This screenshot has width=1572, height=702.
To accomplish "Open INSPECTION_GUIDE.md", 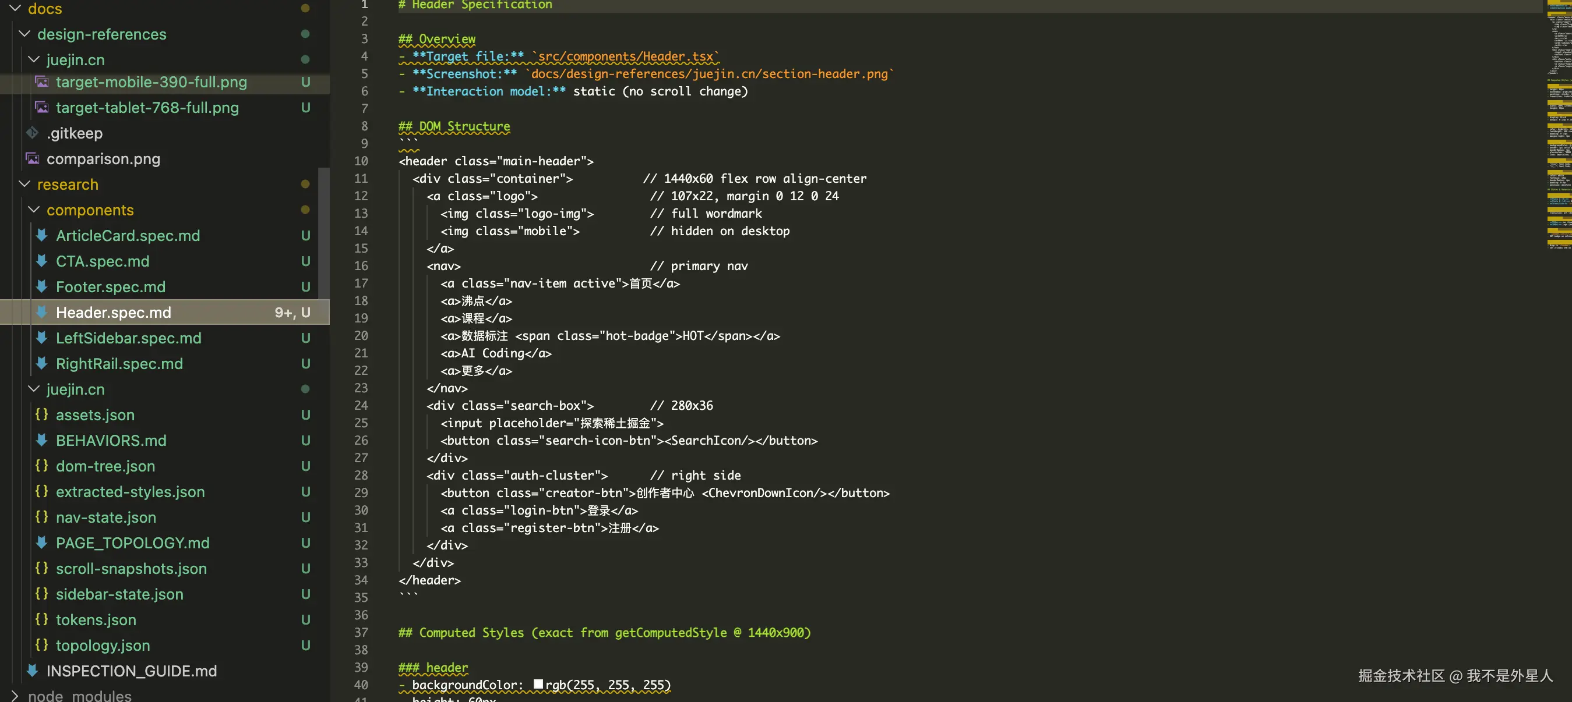I will coord(131,671).
